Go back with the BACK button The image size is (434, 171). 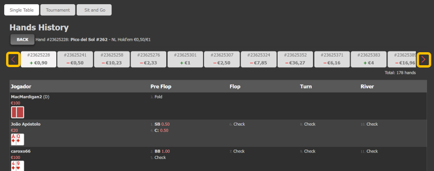[22, 40]
